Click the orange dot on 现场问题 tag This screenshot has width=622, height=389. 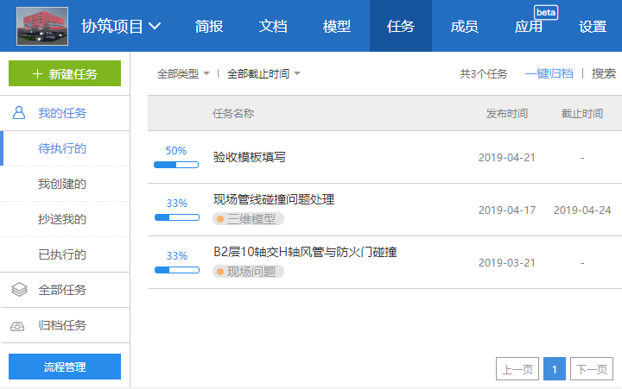[x=220, y=272]
